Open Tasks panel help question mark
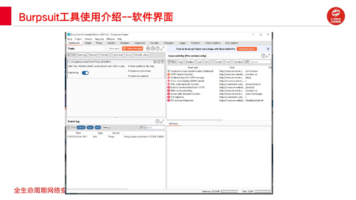Image resolution: width=356 pixels, height=200 pixels. click(158, 48)
